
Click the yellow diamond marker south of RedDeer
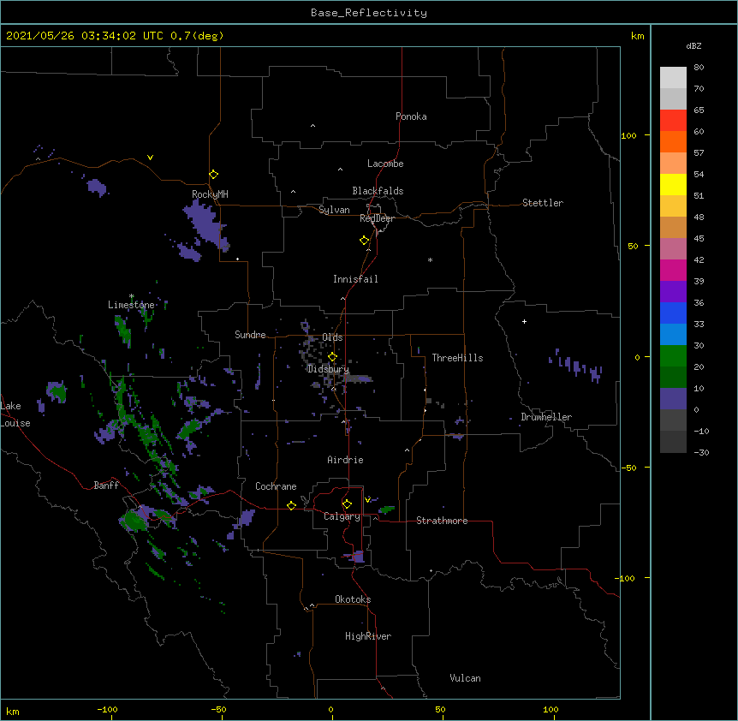coord(364,241)
